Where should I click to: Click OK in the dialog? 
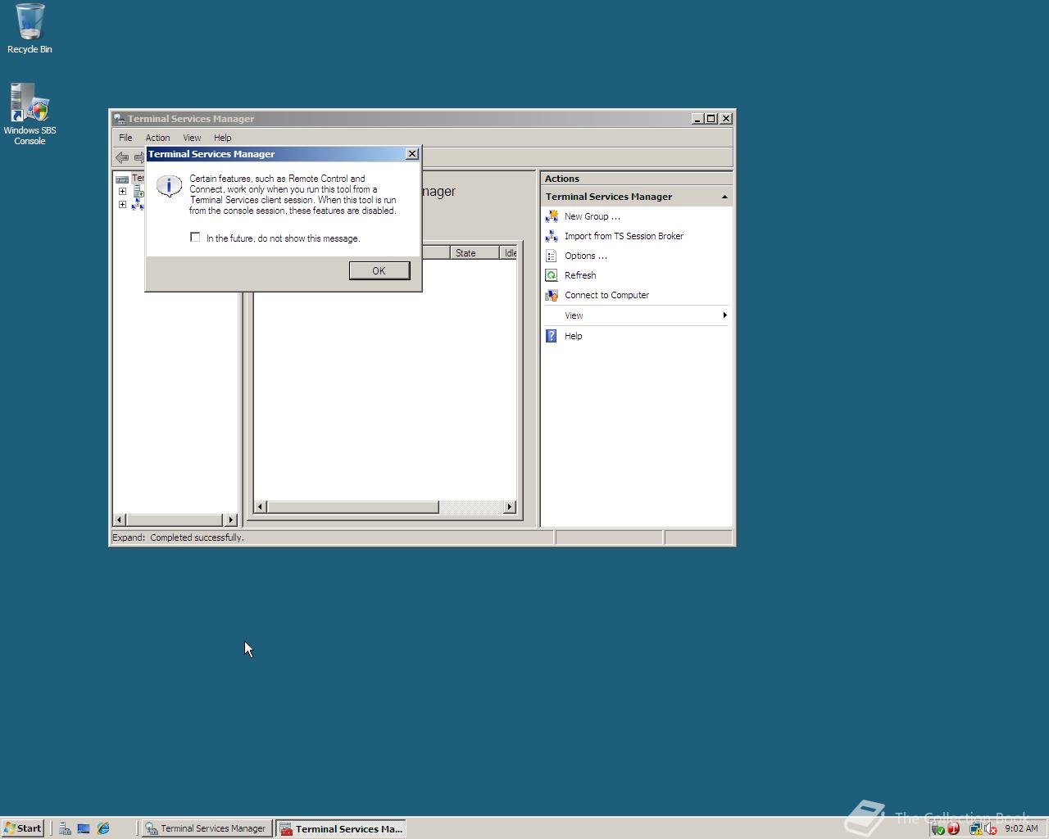[x=379, y=271]
